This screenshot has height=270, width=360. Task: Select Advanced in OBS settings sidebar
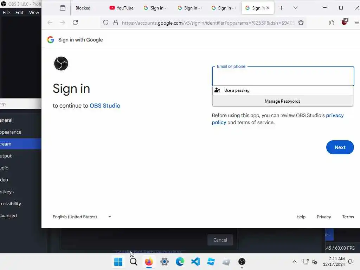pyautogui.click(x=21, y=216)
